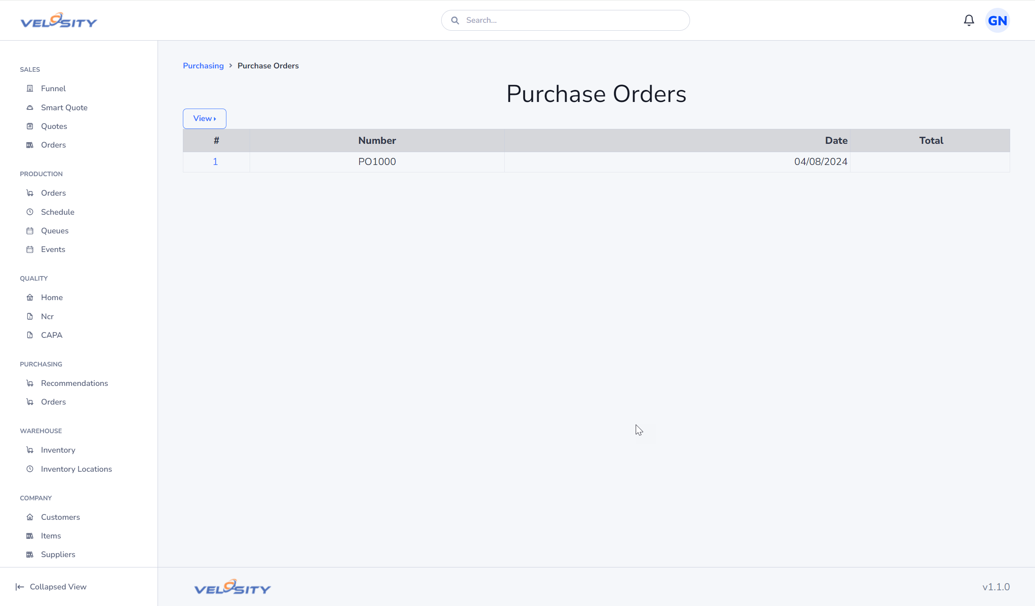Viewport: 1035px width, 606px height.
Task: Open Queues under Production
Action: [x=55, y=230]
